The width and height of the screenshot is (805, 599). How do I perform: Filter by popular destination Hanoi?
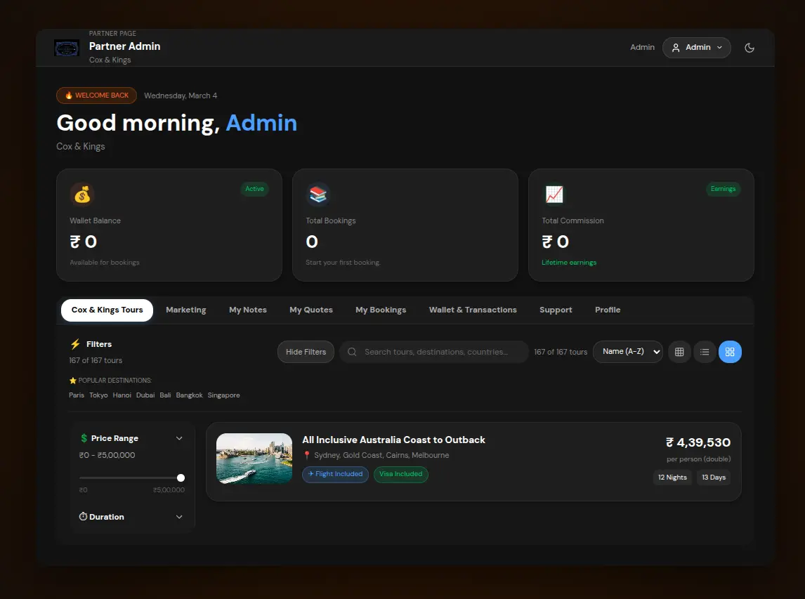click(x=122, y=395)
